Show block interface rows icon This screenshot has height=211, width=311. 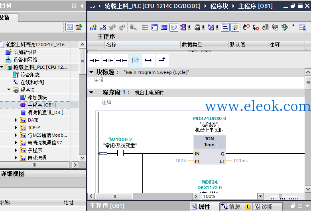tap(145, 27)
